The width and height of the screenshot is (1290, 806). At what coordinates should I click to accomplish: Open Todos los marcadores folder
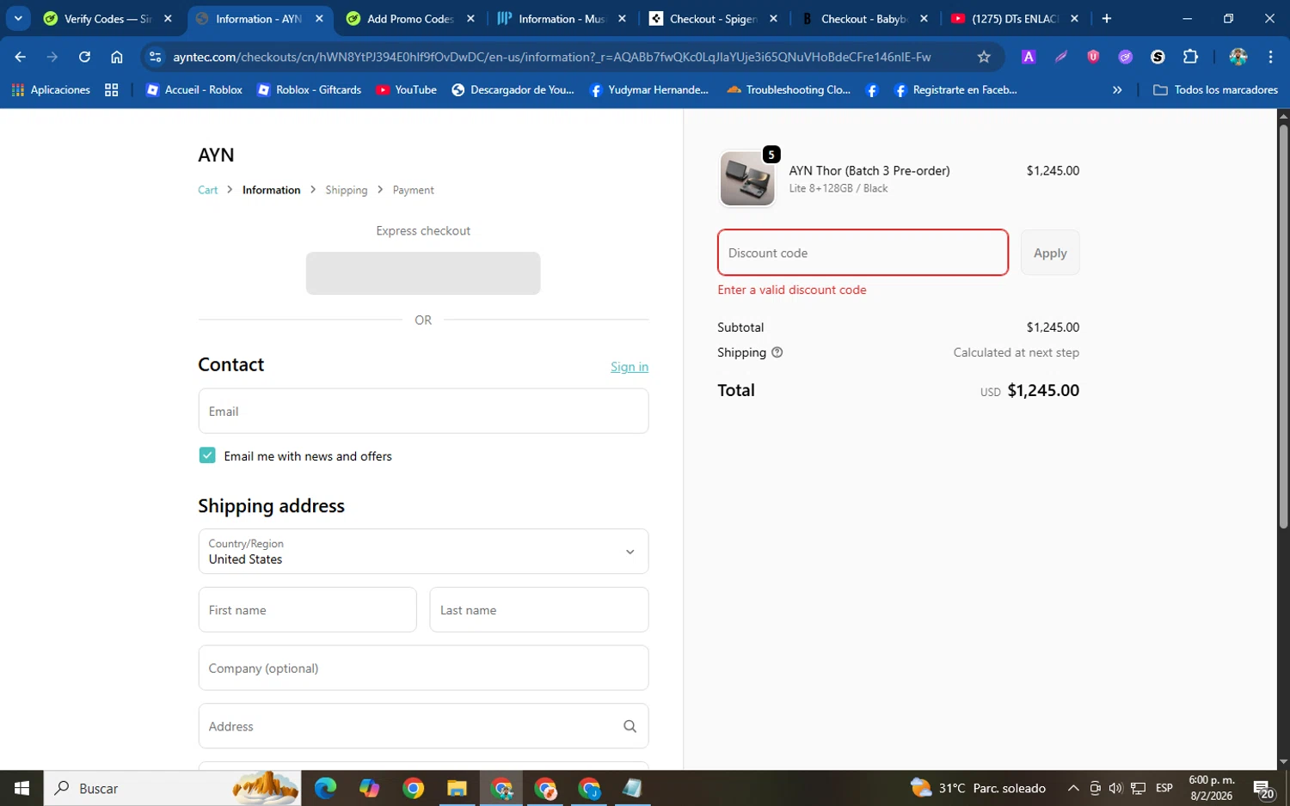point(1215,89)
